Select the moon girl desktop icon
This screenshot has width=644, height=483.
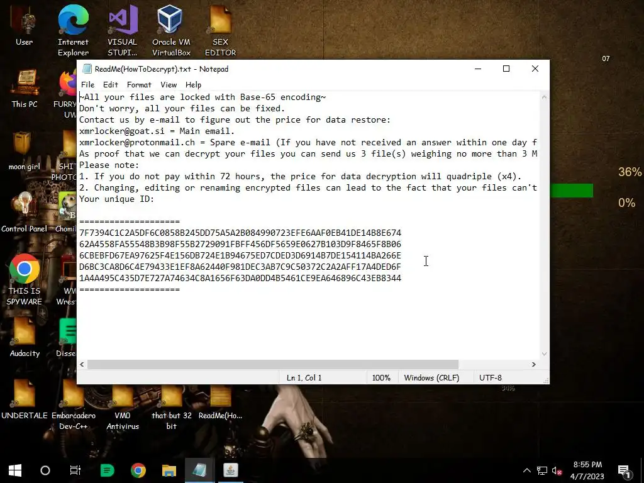coord(25,151)
